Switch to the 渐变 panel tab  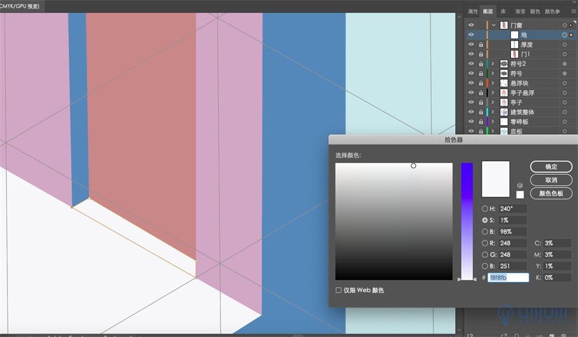pyautogui.click(x=521, y=11)
